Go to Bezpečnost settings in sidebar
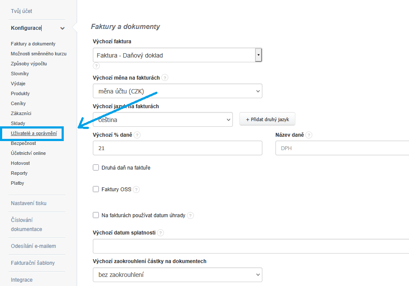 point(23,143)
